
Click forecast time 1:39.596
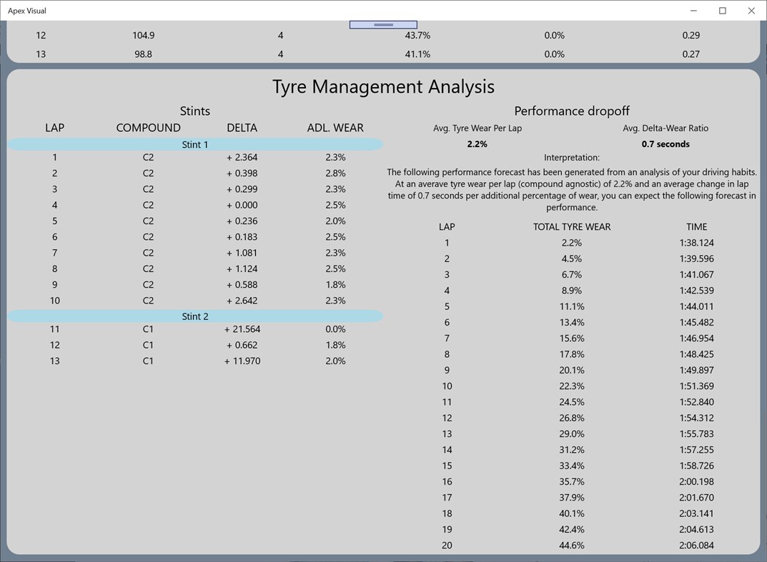tap(696, 259)
